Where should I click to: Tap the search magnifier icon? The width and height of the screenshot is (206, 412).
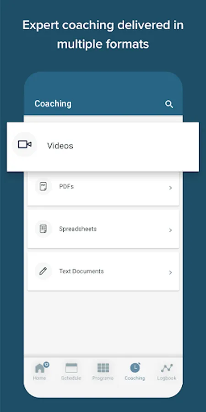point(169,104)
